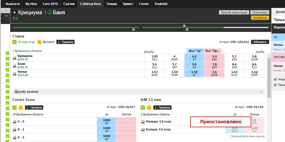285x142 pixels.
Task: Open the Tradefair tab
Action: pyautogui.click(x=161, y=4)
